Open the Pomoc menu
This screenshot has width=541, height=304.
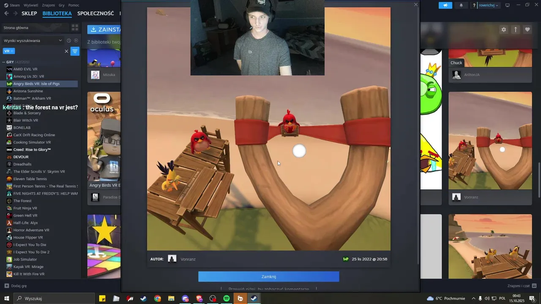click(74, 5)
